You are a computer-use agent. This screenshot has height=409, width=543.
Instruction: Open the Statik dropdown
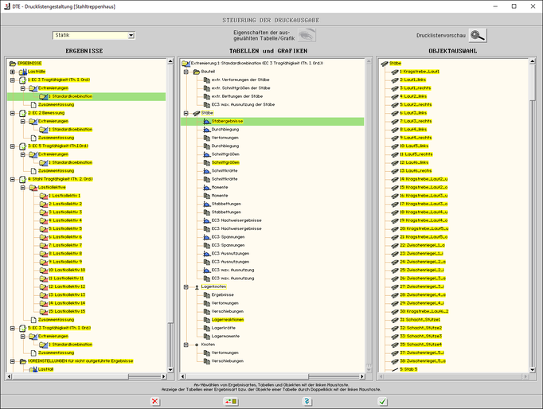tap(131, 36)
